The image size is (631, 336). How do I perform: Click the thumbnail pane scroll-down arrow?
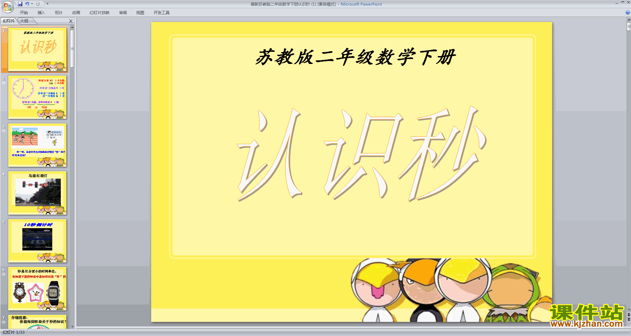[72, 326]
